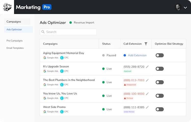Click Optimize Bid Strategy column header
The width and height of the screenshot is (191, 122).
tap(169, 44)
